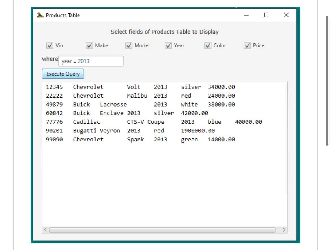Click inside the where condition input field
This screenshot has height=250, width=331.
pos(91,61)
